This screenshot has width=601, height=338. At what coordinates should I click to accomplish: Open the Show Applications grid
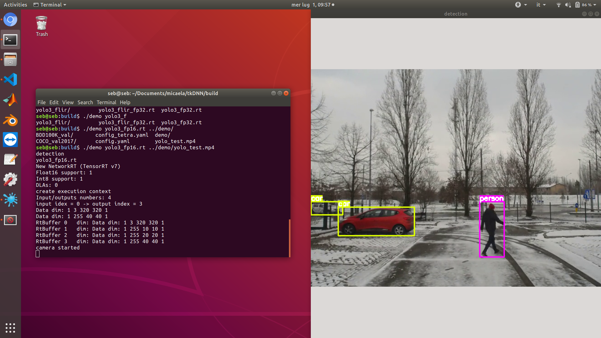pos(10,328)
